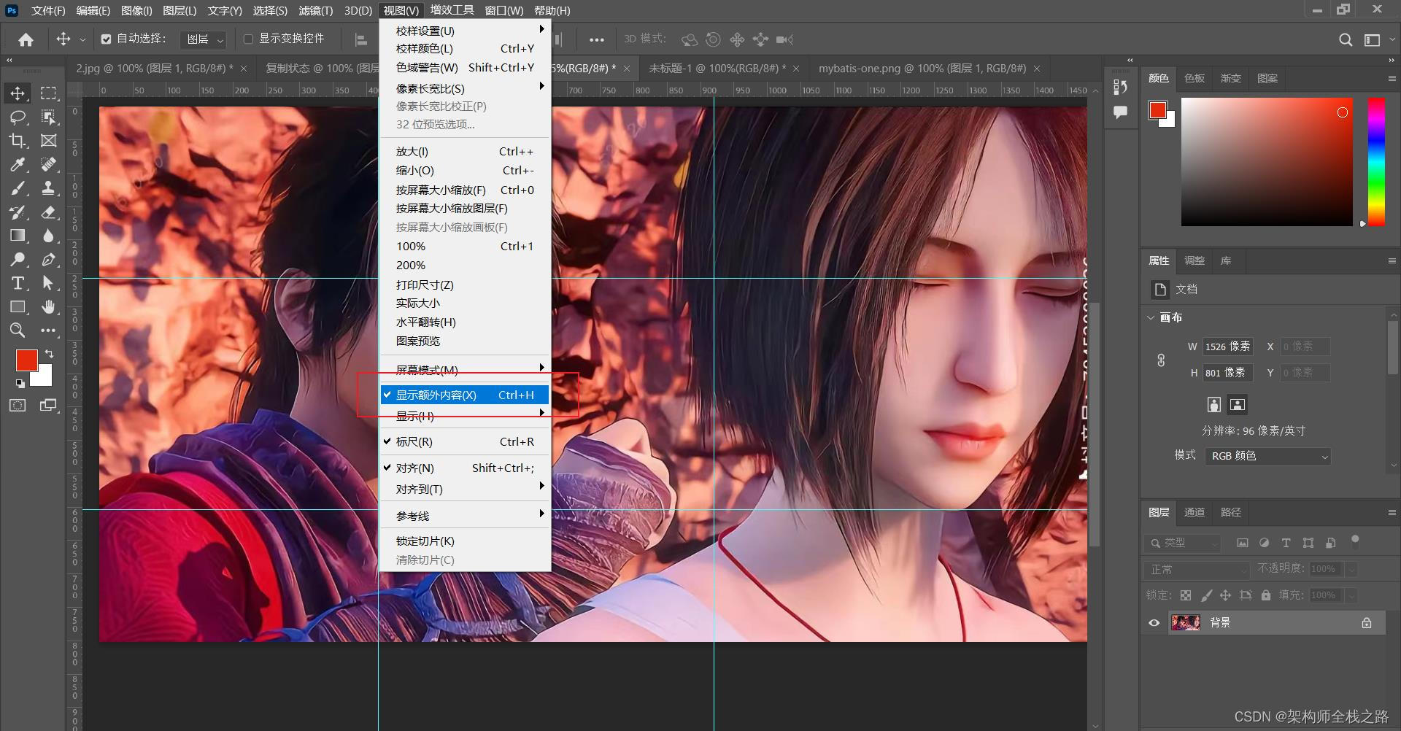Screen dimensions: 1401x731
Task: Choose 水平翻转(H) in the View menu
Action: (x=465, y=322)
